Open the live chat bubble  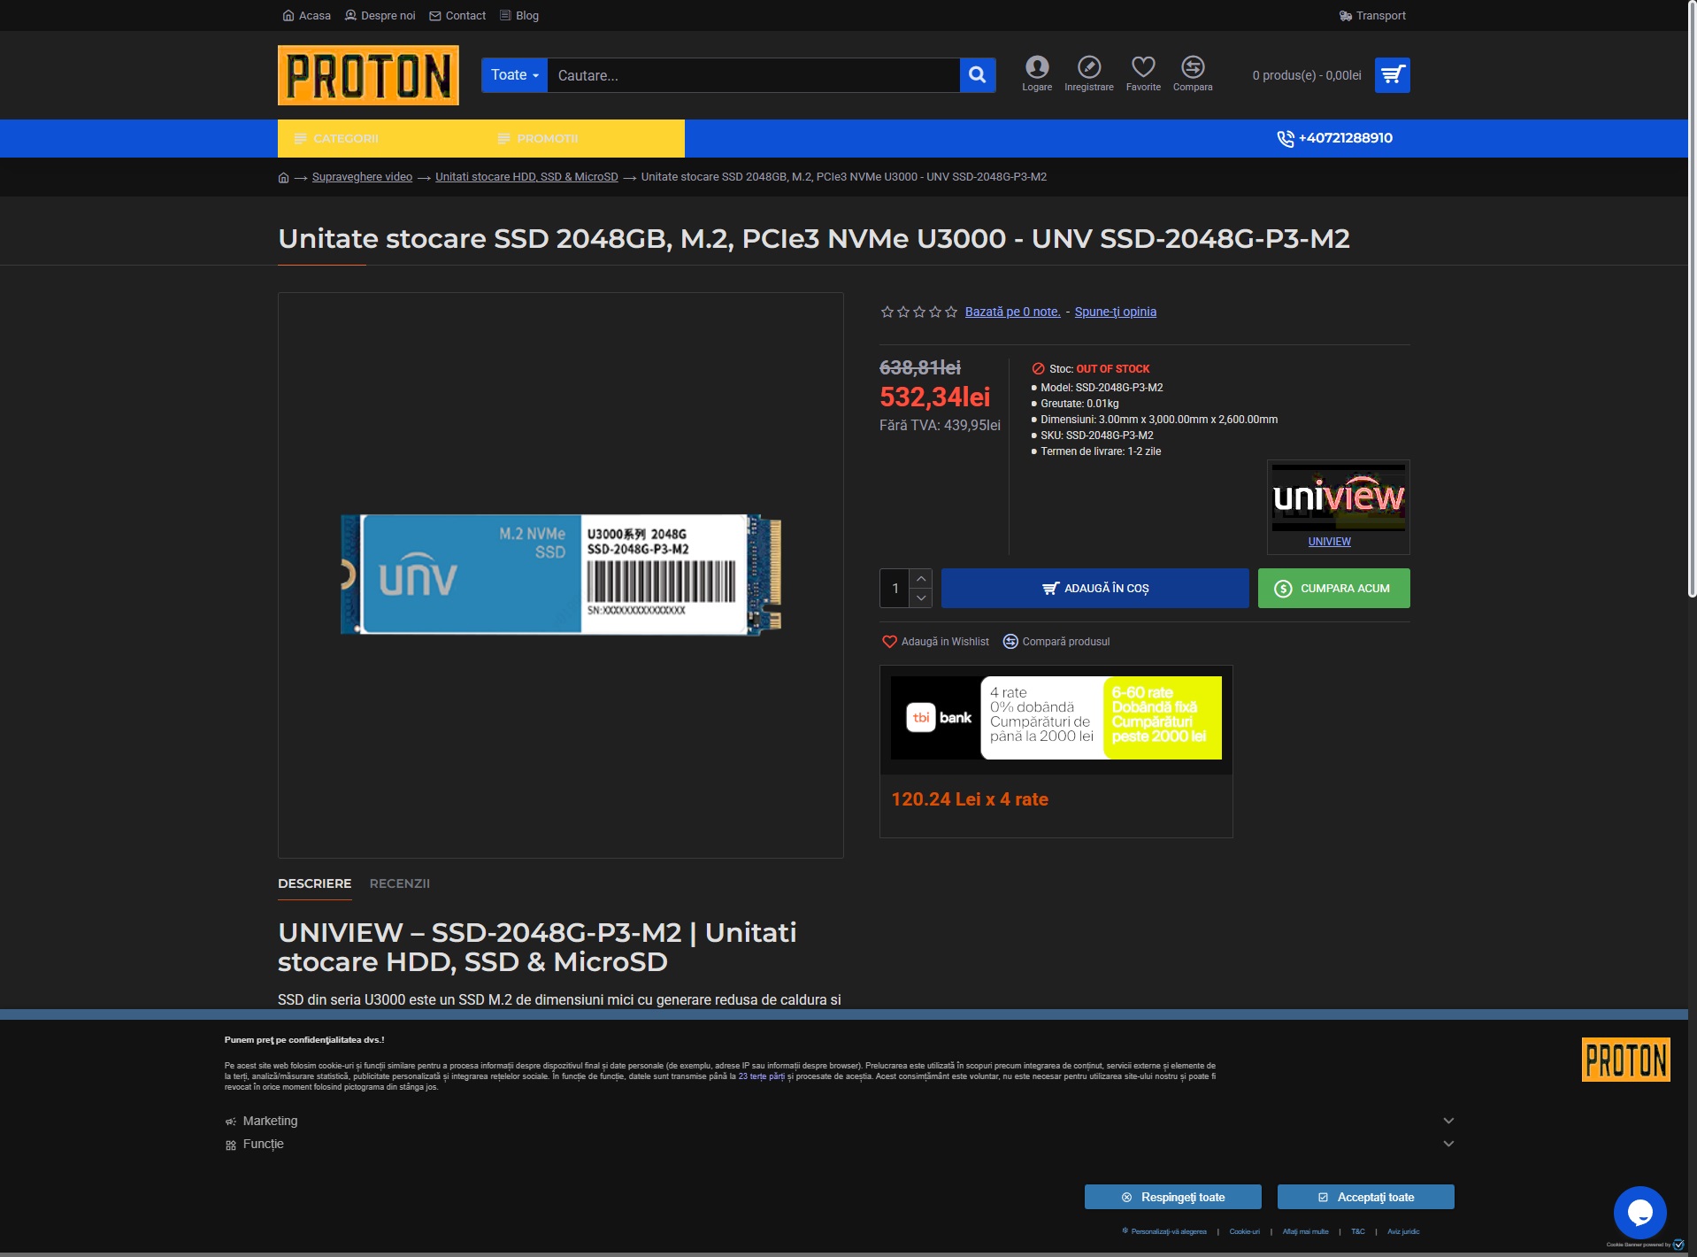click(1640, 1213)
